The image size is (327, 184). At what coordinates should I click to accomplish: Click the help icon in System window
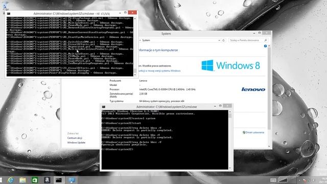[265, 46]
